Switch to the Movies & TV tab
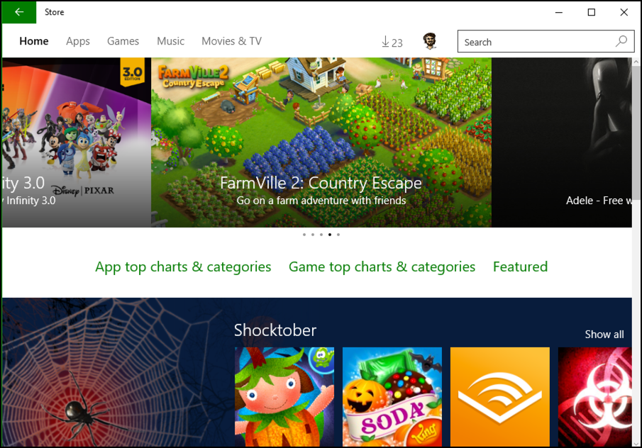This screenshot has height=448, width=642. [x=231, y=41]
